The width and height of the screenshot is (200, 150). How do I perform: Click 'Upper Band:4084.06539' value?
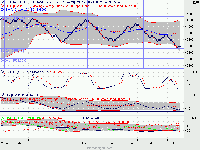click(90, 6)
